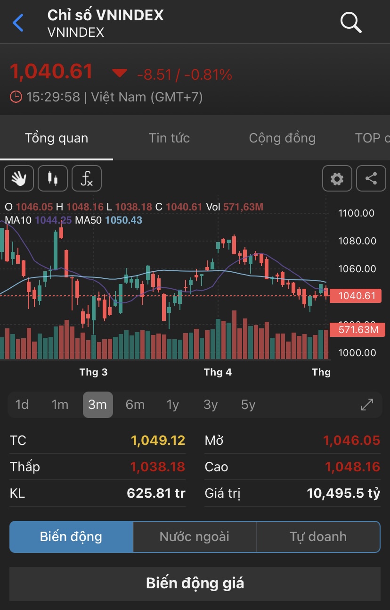The image size is (390, 610).
Task: Open the Tổng quan tab
Action: [x=57, y=138]
